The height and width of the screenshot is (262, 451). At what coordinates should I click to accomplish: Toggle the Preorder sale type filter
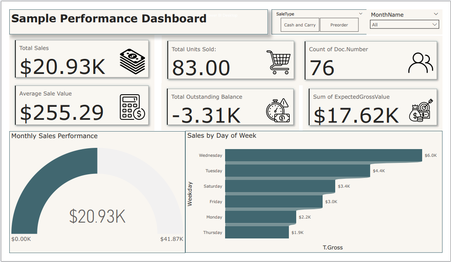tap(339, 25)
